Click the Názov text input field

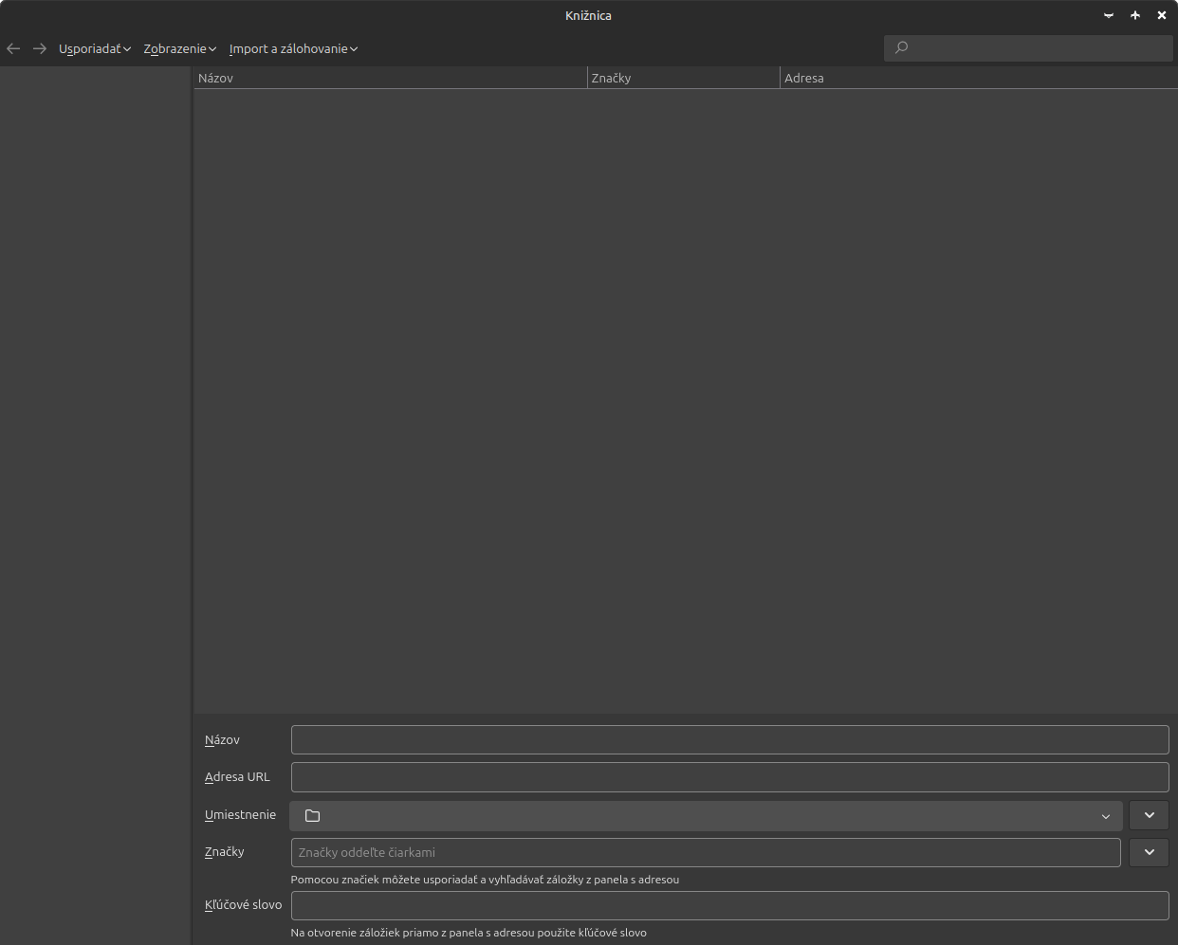tap(729, 739)
